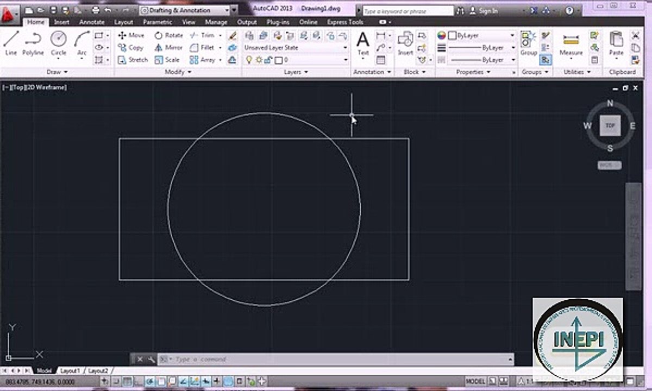Open the Express Tools ribbon tab
The width and height of the screenshot is (652, 391).
346,22
